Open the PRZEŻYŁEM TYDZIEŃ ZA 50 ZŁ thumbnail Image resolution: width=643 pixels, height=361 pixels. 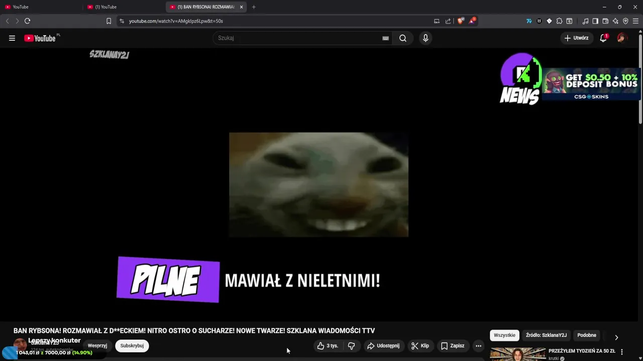click(518, 354)
